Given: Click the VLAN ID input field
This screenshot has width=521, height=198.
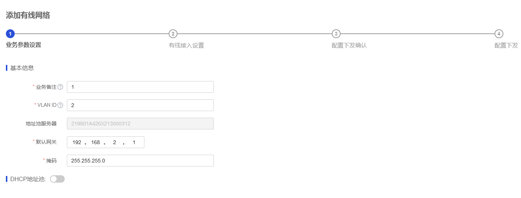Looking at the screenshot, I should coord(140,105).
